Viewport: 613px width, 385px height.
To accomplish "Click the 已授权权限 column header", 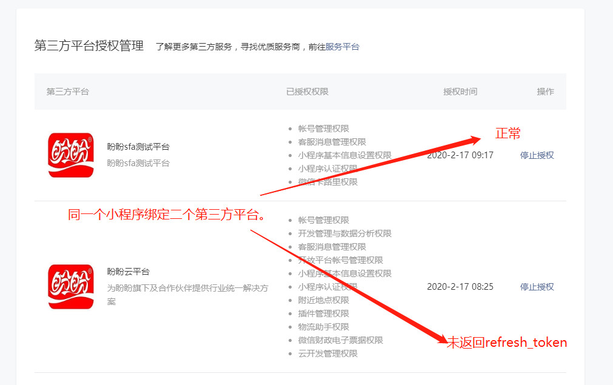I will [x=307, y=92].
